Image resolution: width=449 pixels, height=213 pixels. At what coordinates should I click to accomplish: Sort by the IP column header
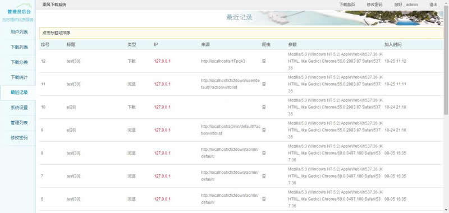(x=156, y=45)
